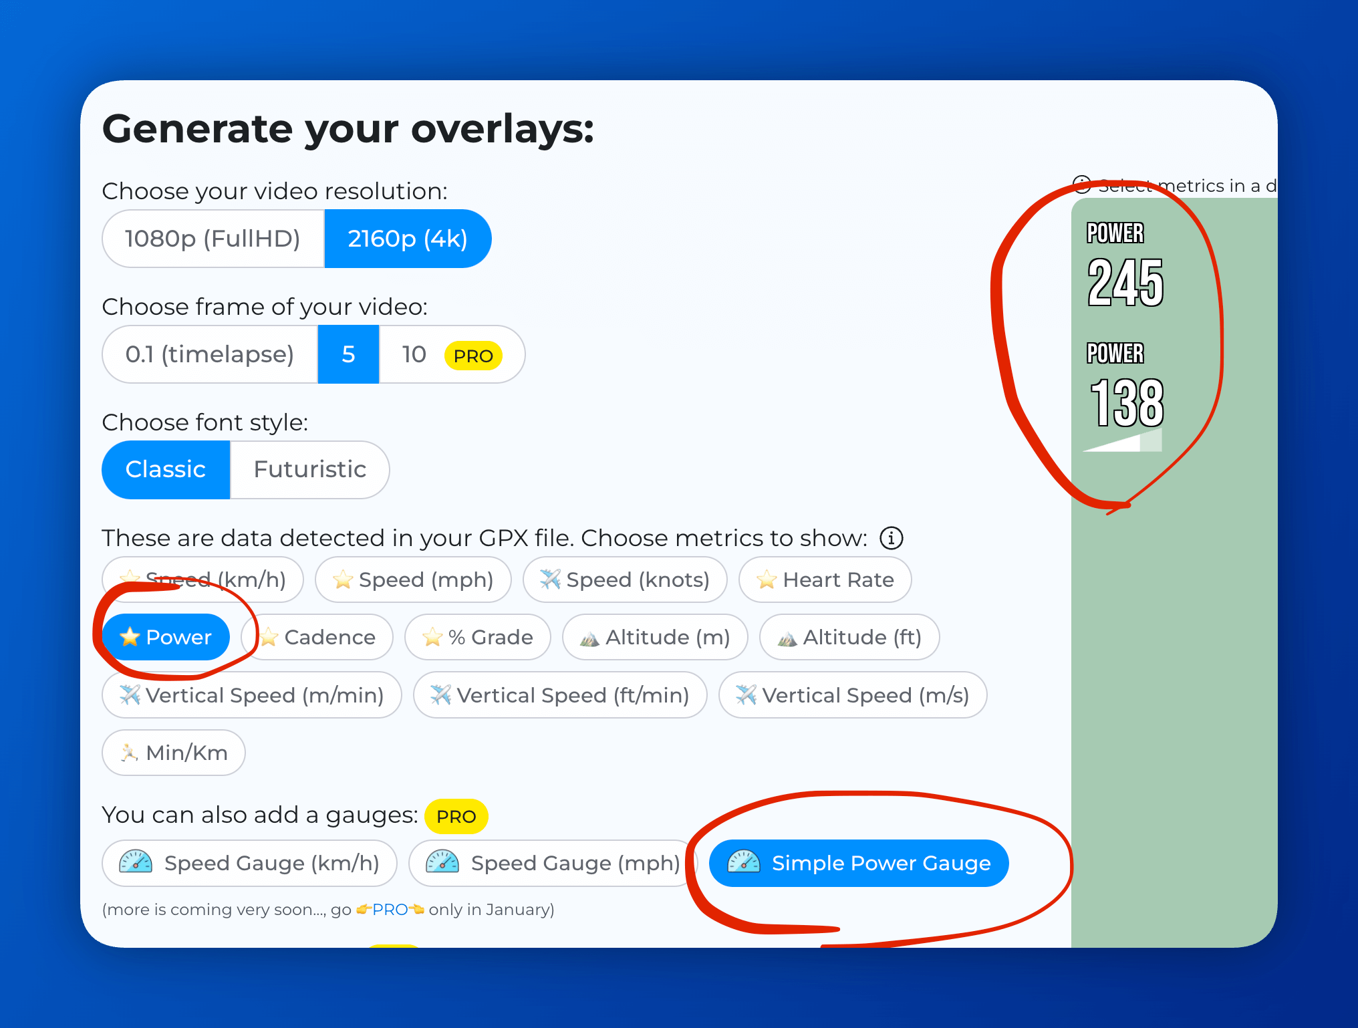The image size is (1358, 1028).
Task: Toggle the Classic font style
Action: tap(168, 468)
